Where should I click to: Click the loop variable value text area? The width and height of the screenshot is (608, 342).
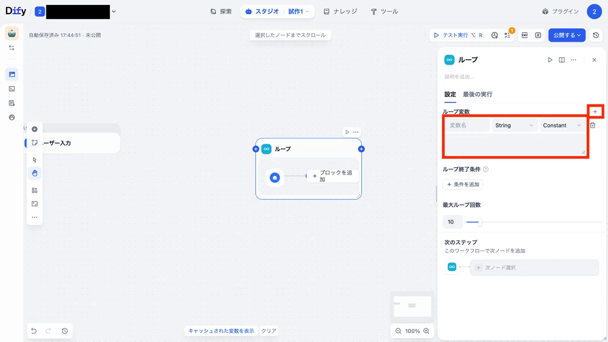click(515, 144)
